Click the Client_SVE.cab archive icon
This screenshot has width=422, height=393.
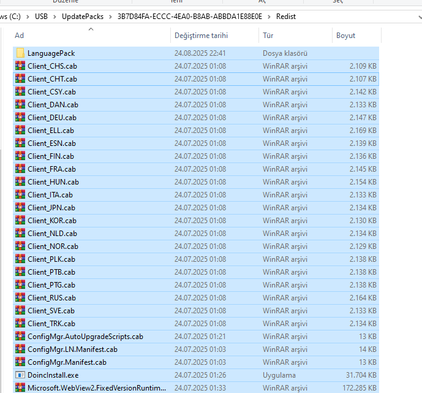pos(20,311)
